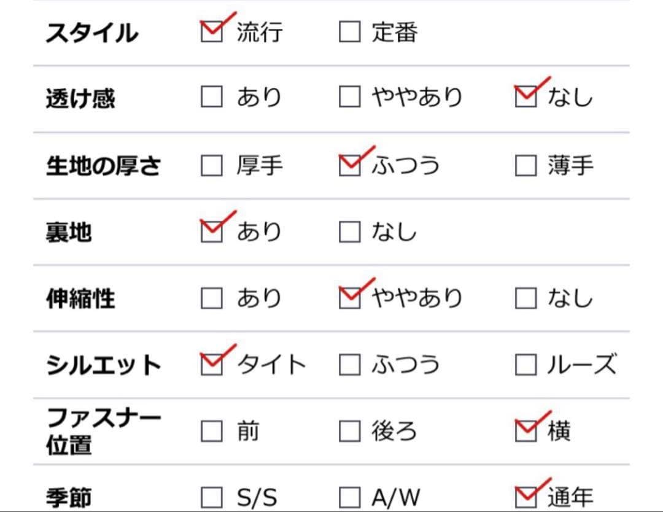Check ファスナー位置 前 checkbox

pos(212,432)
